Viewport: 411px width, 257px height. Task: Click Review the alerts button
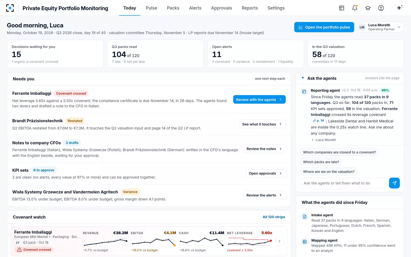click(264, 195)
